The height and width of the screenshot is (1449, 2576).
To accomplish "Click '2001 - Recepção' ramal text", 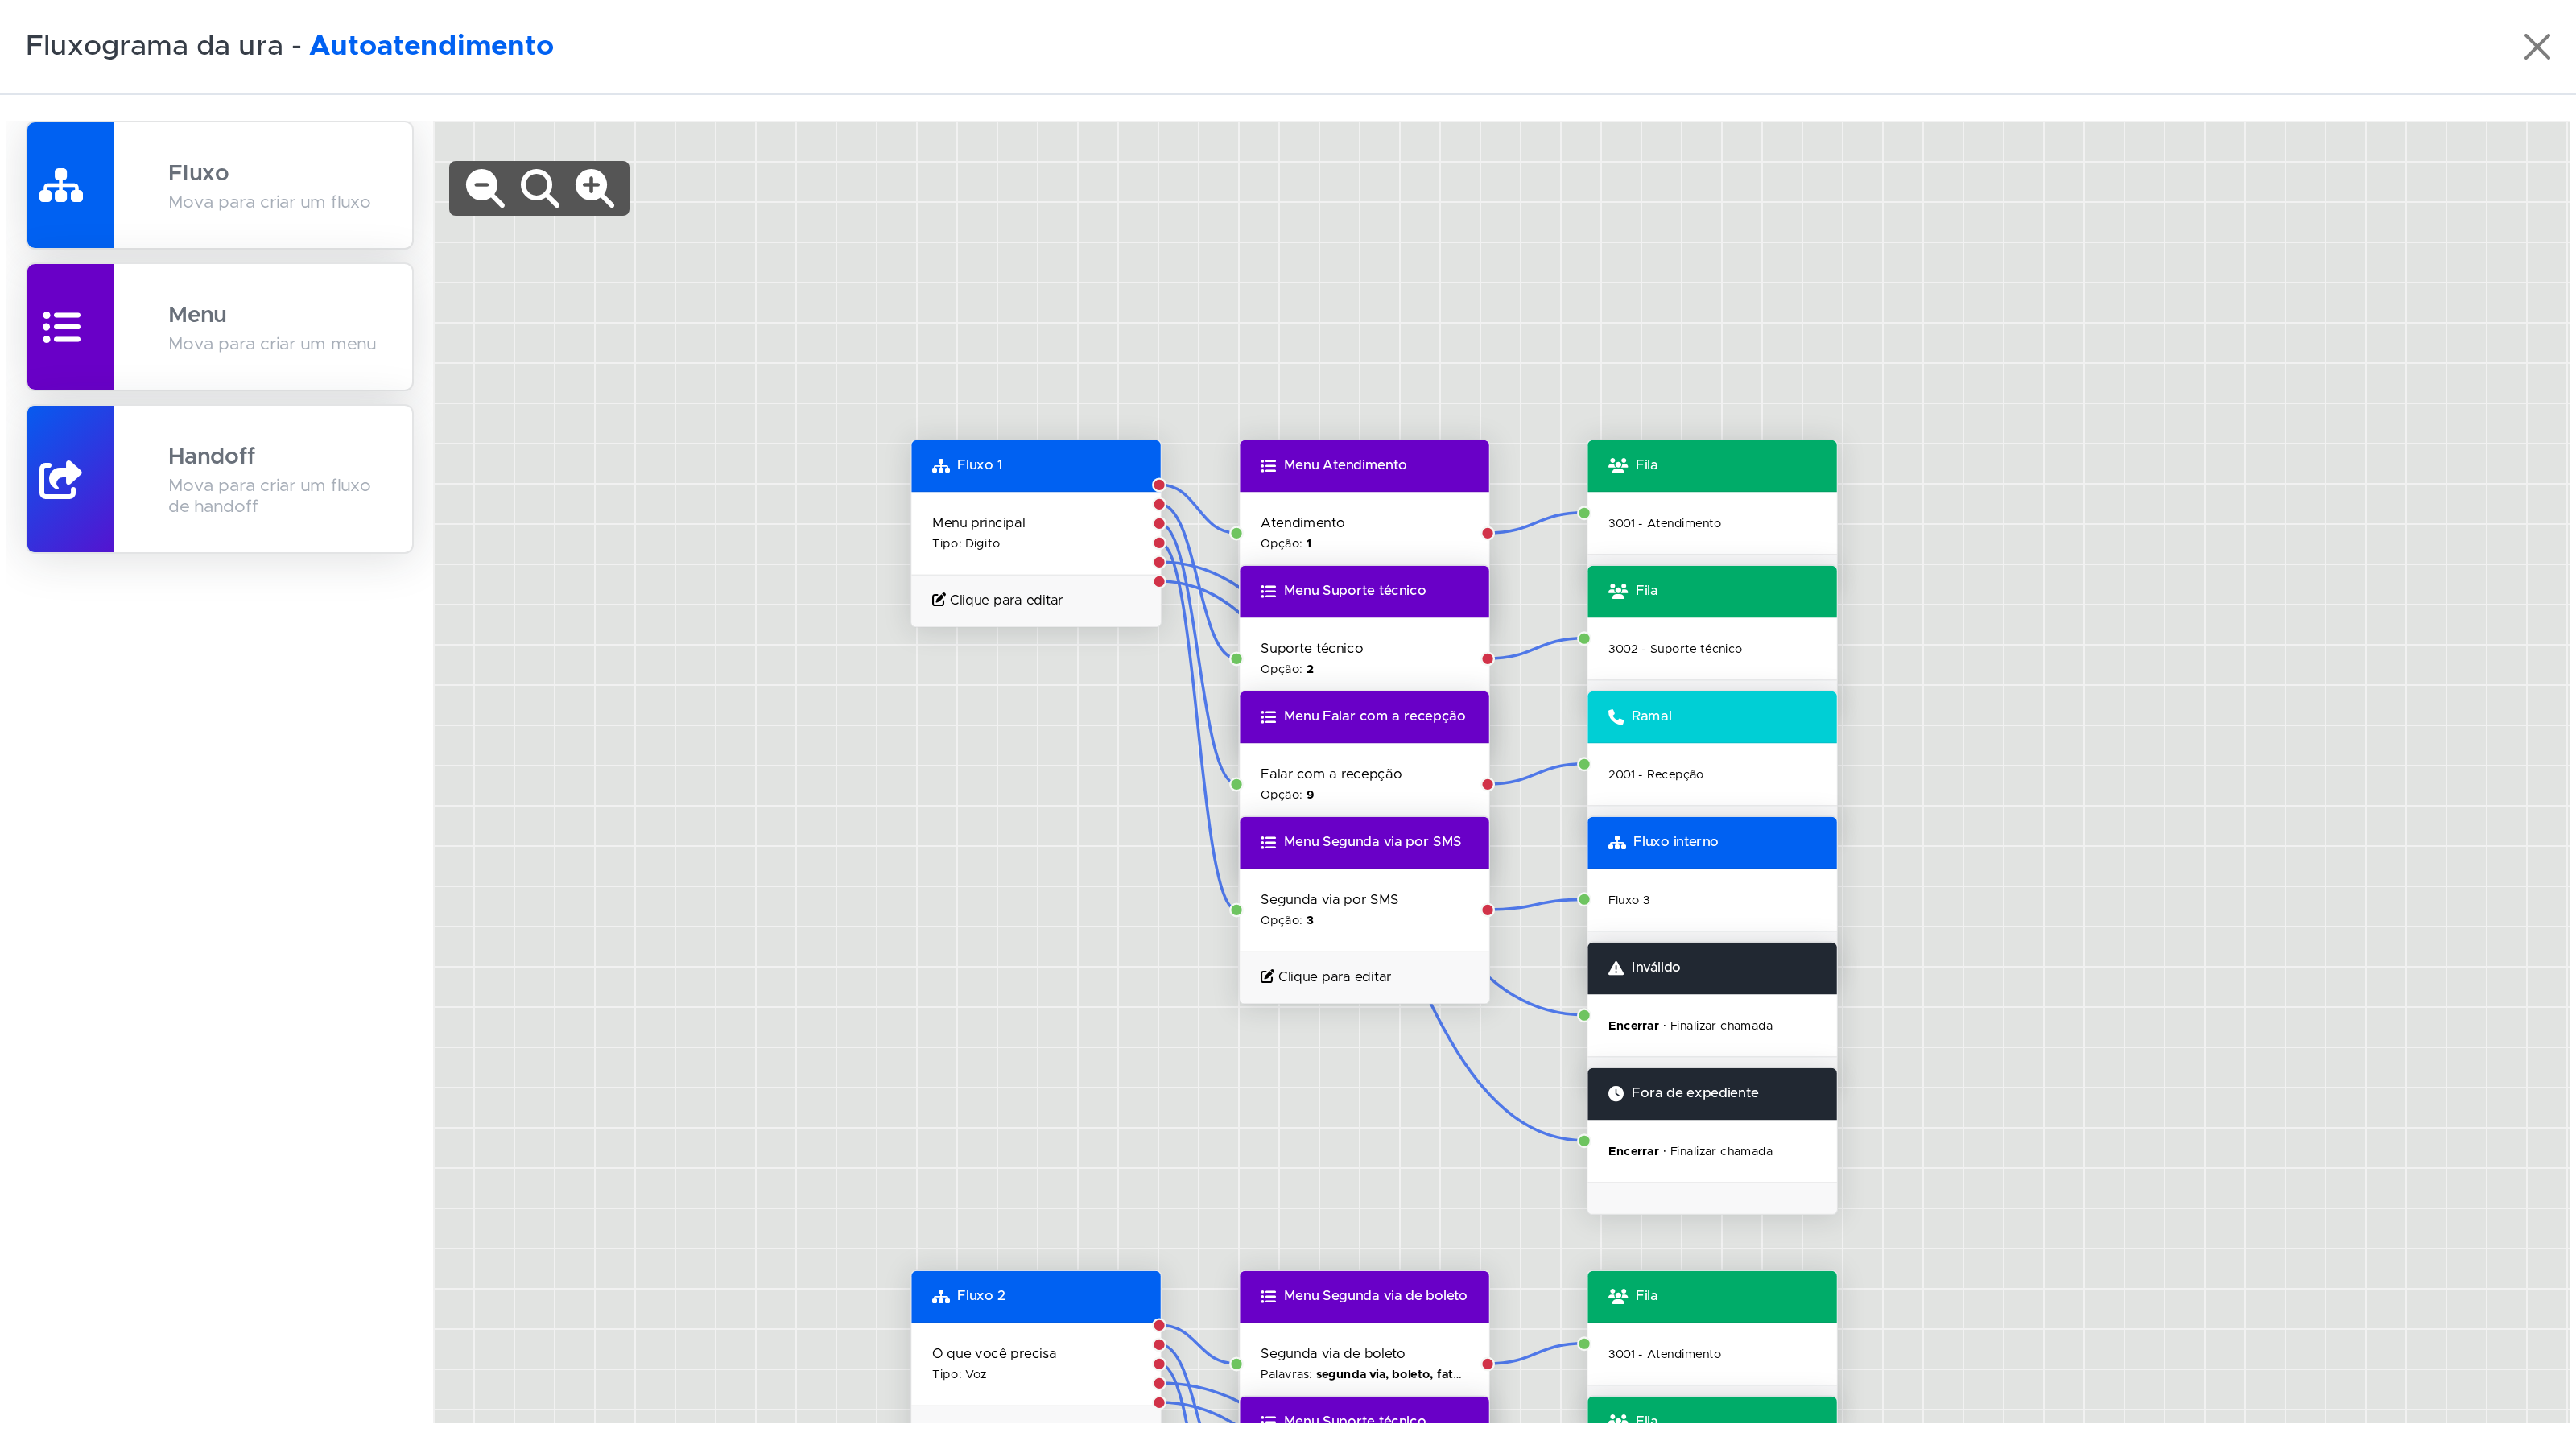I will point(1656,775).
